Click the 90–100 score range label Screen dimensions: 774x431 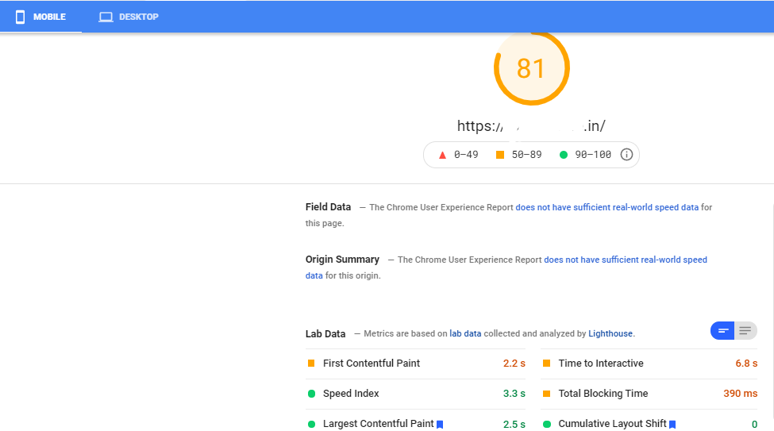(x=593, y=155)
